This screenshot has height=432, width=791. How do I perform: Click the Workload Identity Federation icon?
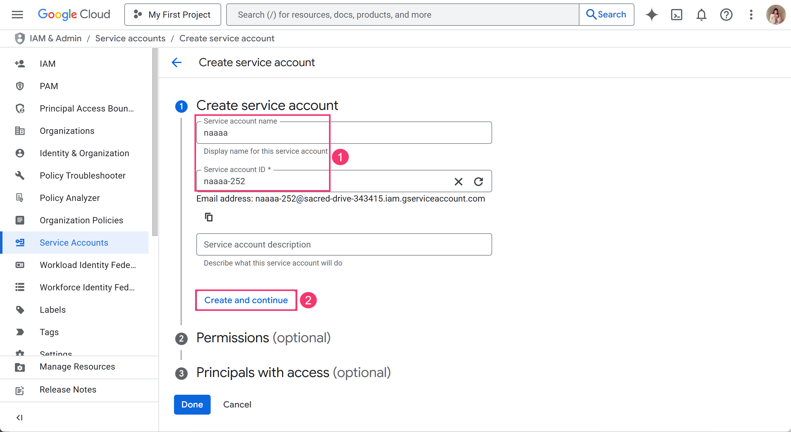(20, 265)
